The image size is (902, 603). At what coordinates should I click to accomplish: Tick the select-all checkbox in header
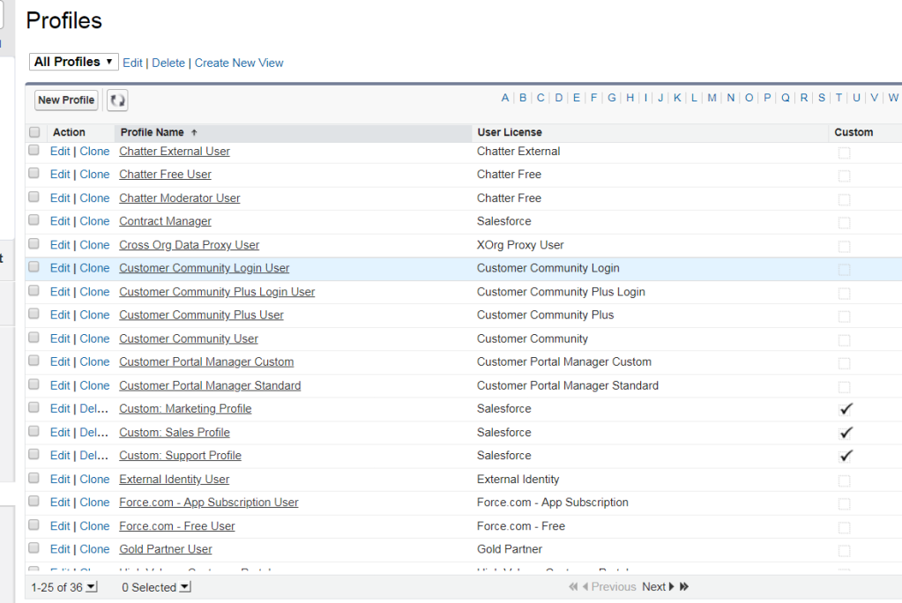(34, 132)
